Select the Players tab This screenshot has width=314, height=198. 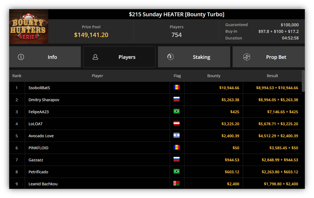click(x=119, y=57)
